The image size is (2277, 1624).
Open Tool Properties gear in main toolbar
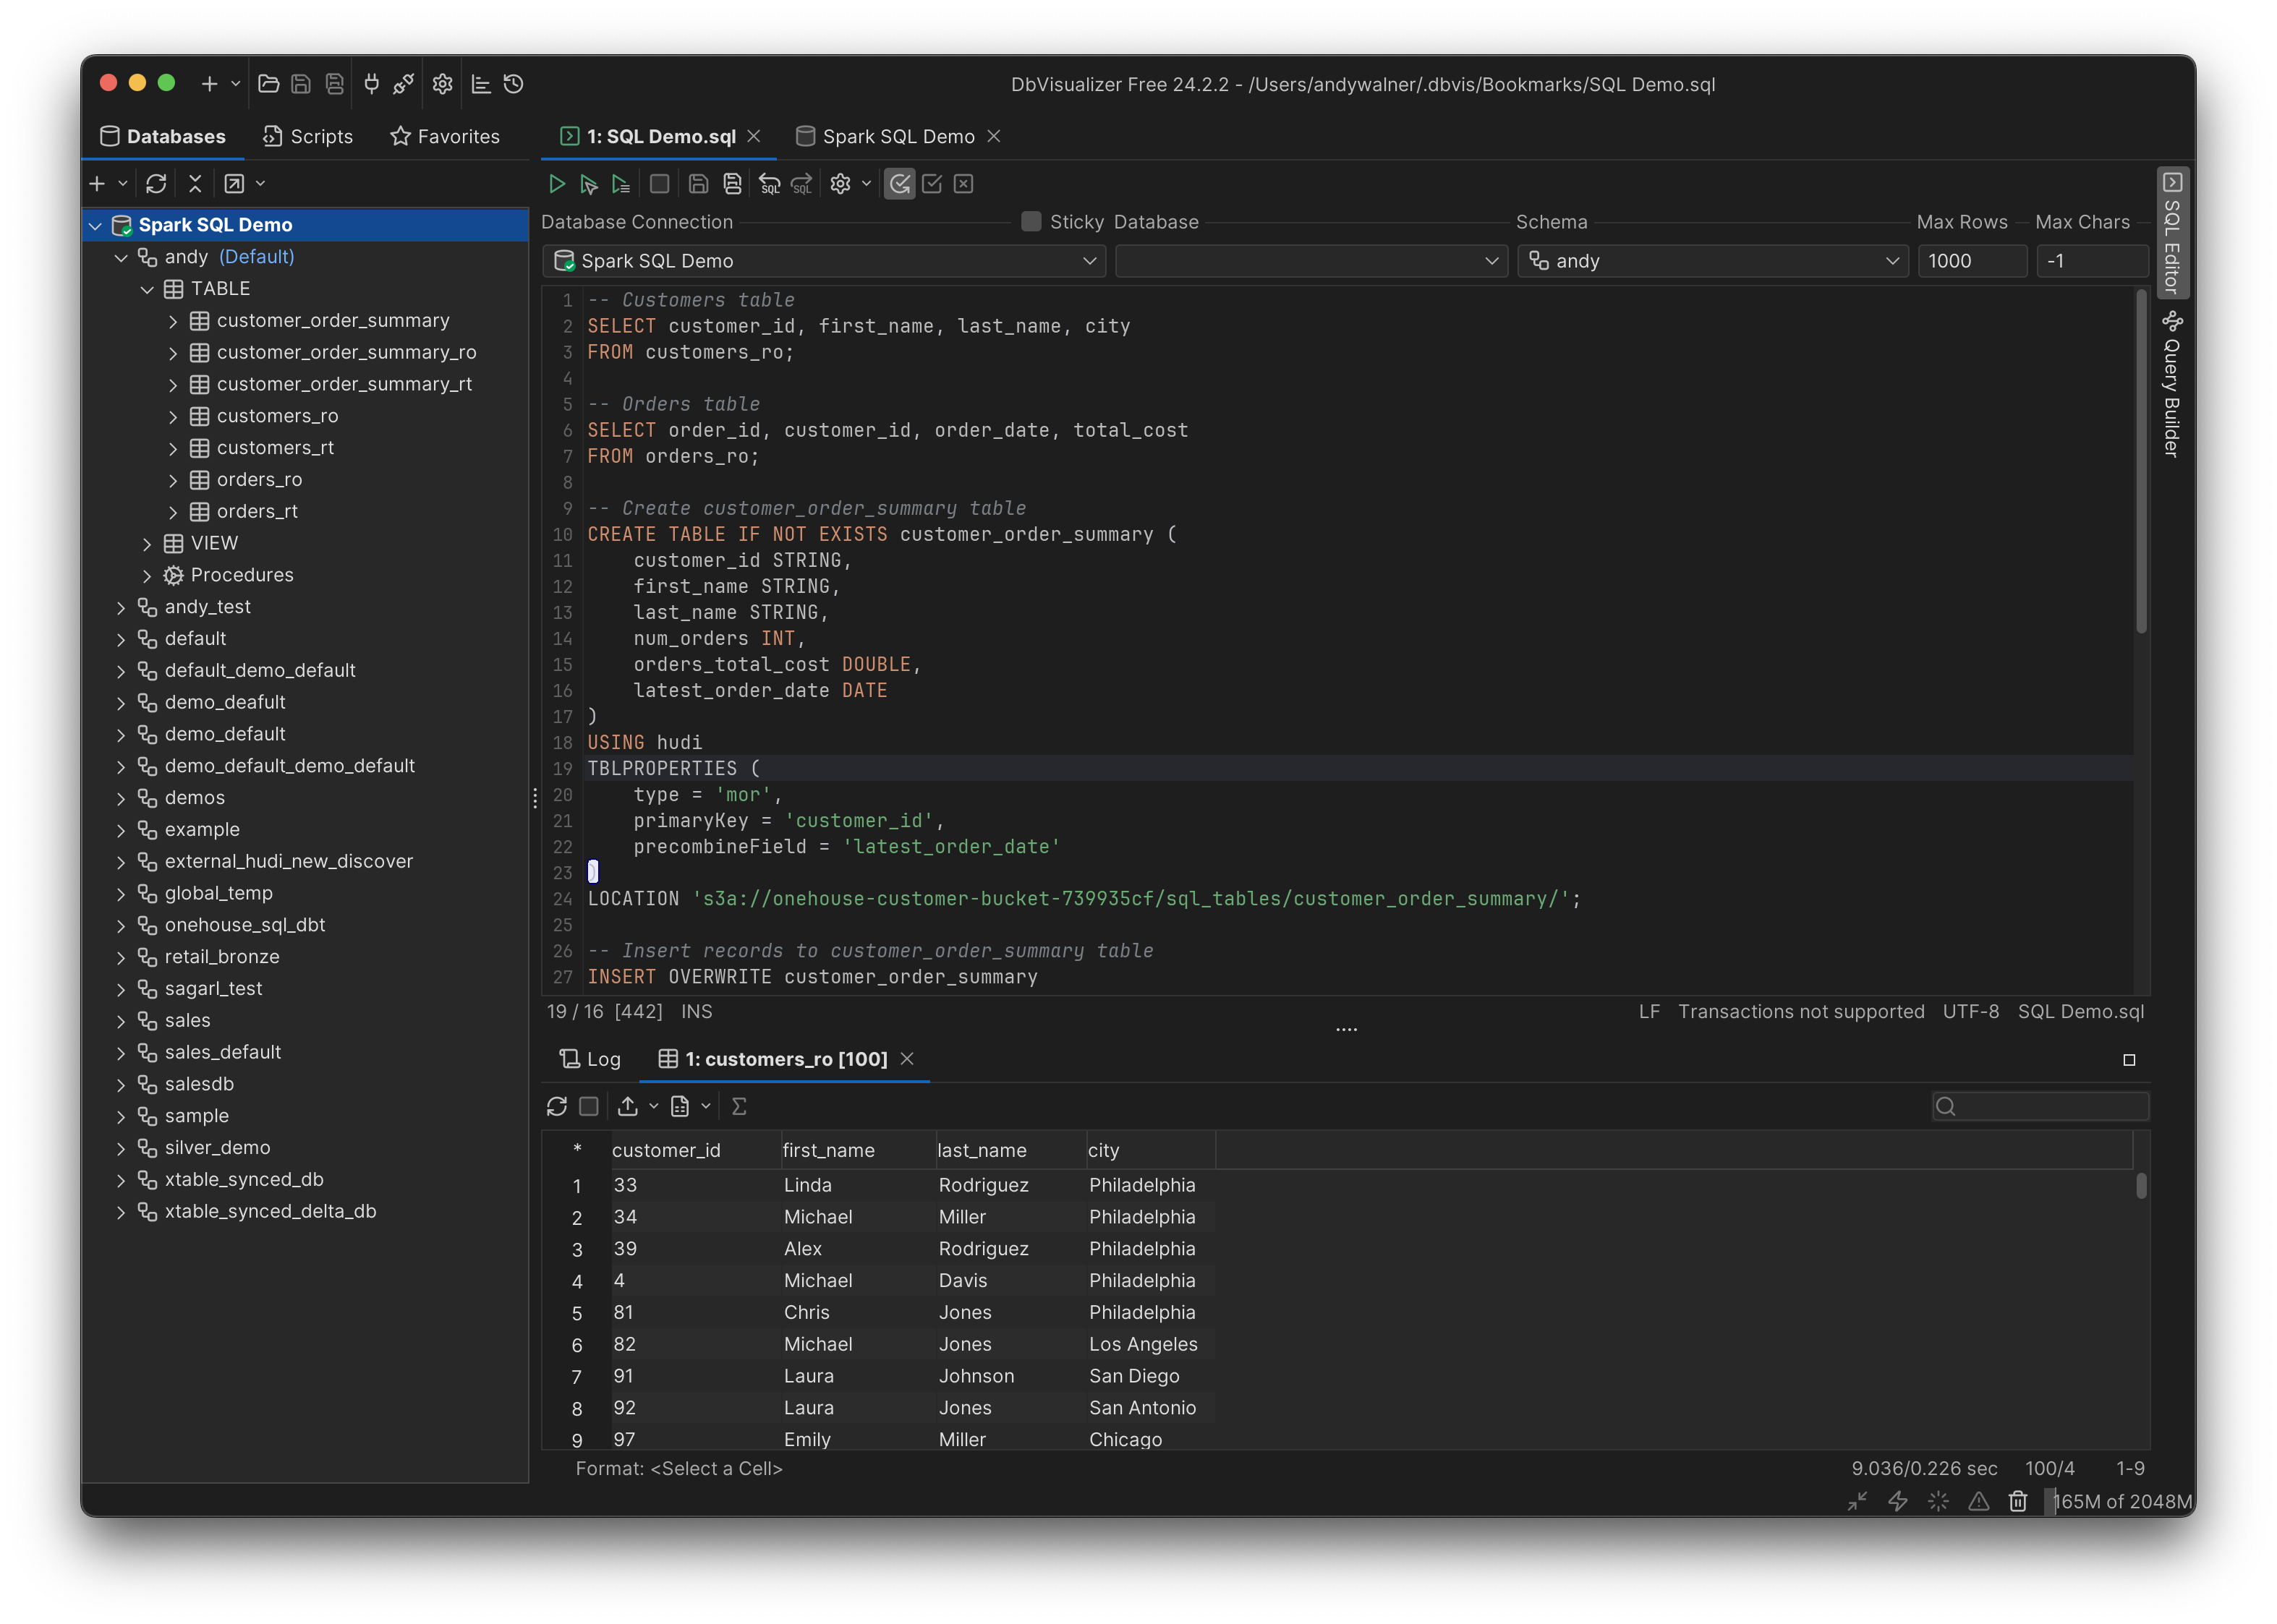click(x=443, y=84)
